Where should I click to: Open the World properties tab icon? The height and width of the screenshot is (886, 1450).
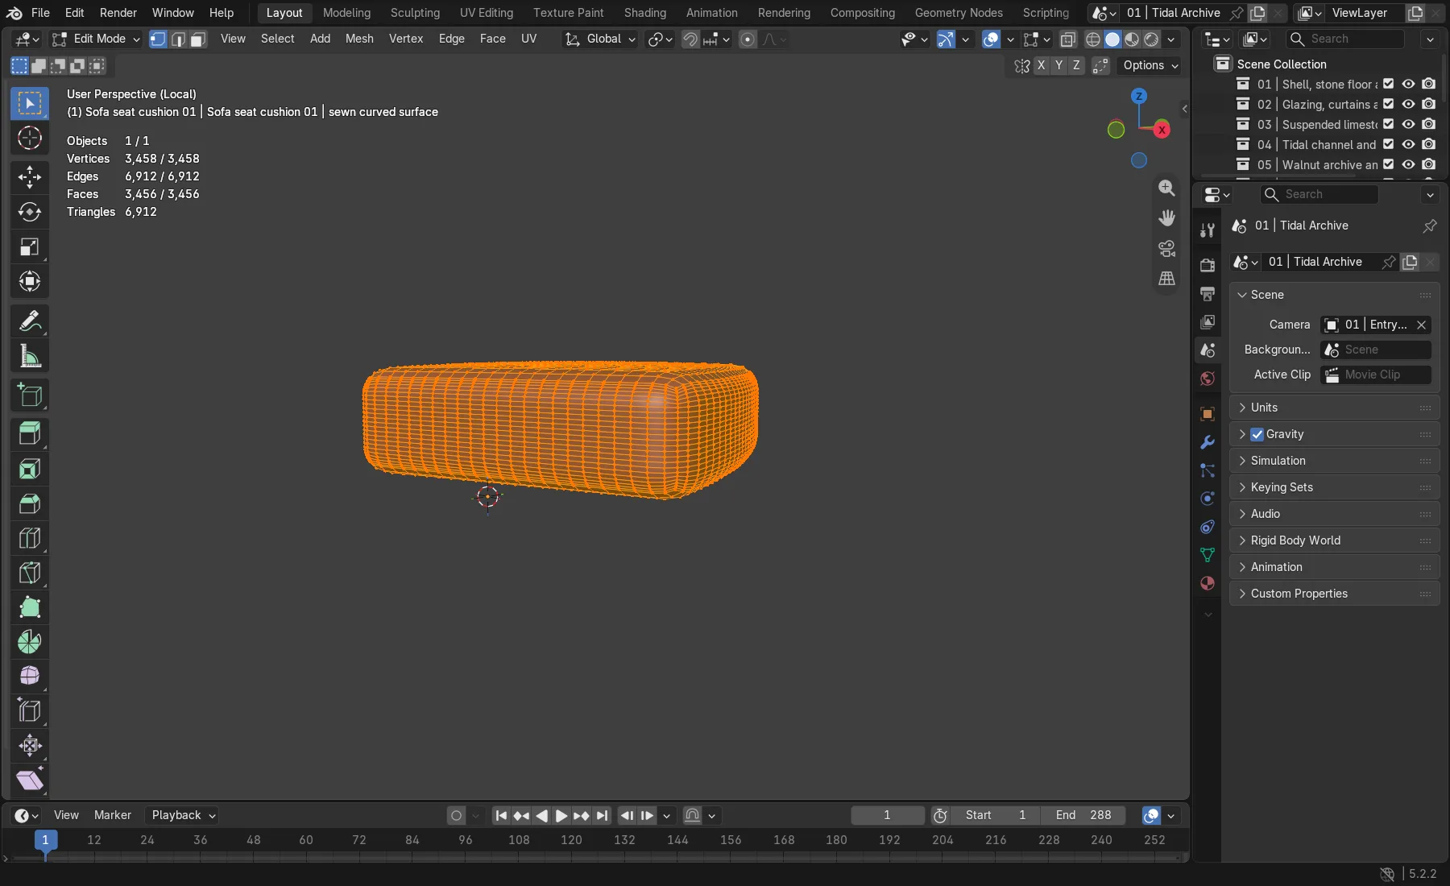coord(1208,379)
